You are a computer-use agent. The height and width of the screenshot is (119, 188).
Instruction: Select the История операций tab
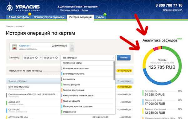click(80, 17)
